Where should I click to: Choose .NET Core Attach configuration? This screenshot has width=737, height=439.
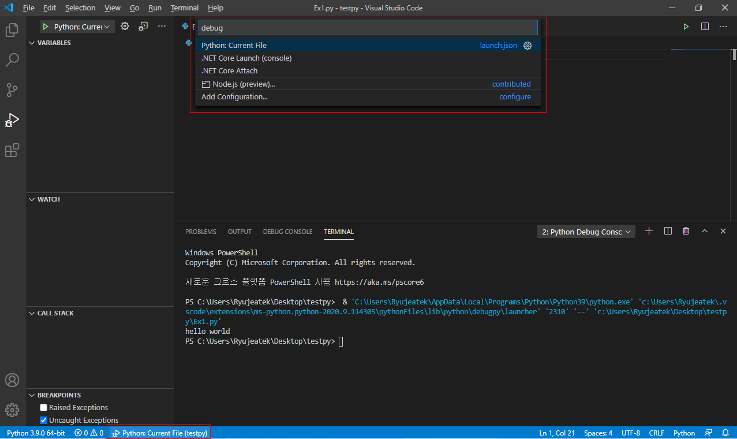(x=368, y=71)
